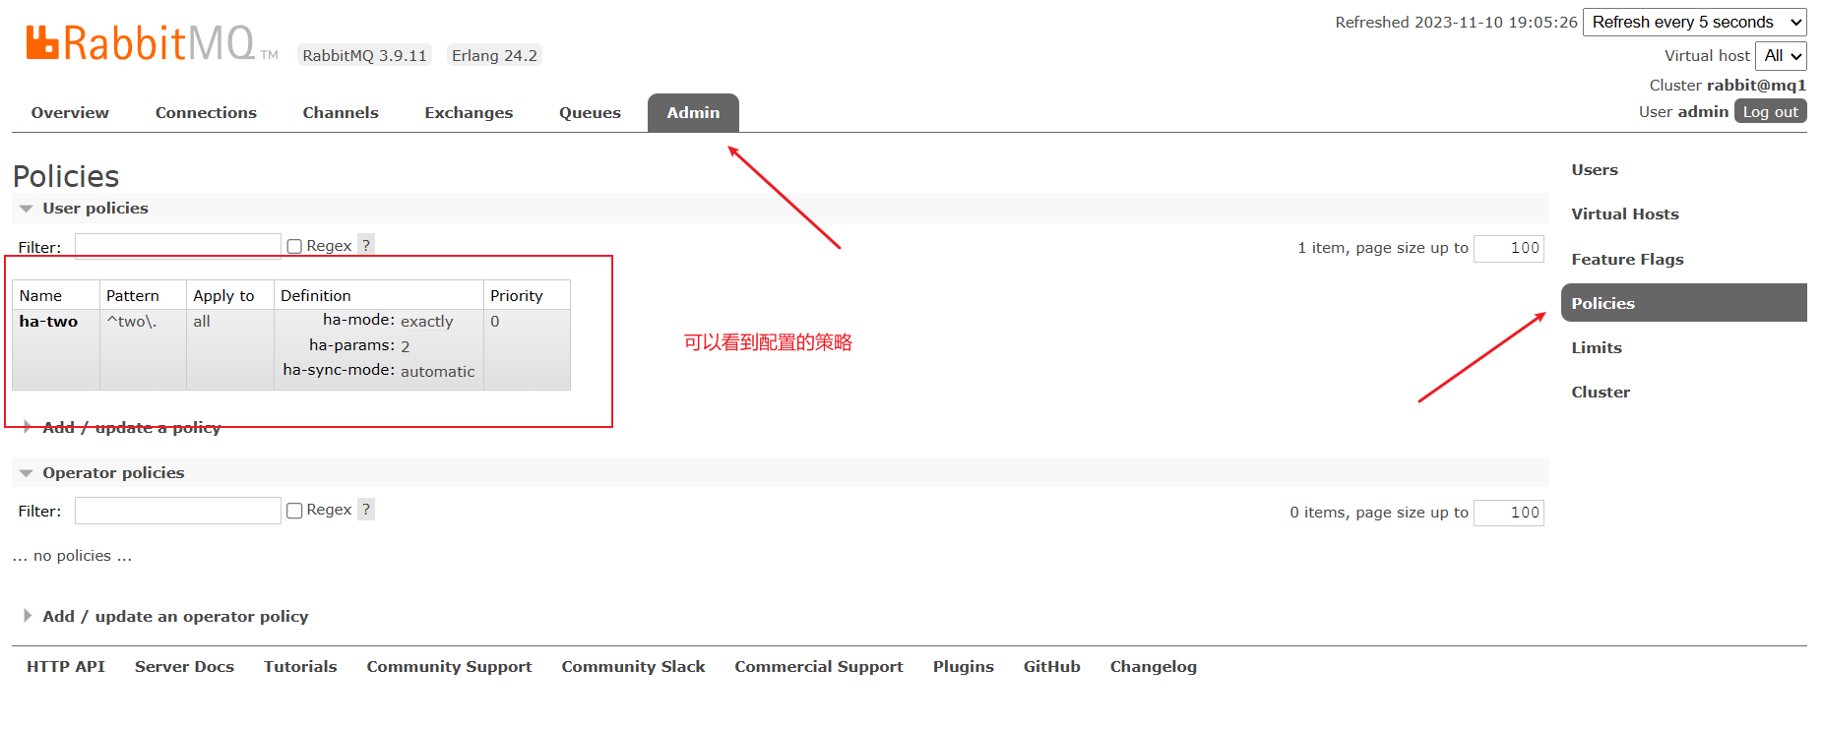Switch to the Queues tab
This screenshot has width=1823, height=729.
590,112
